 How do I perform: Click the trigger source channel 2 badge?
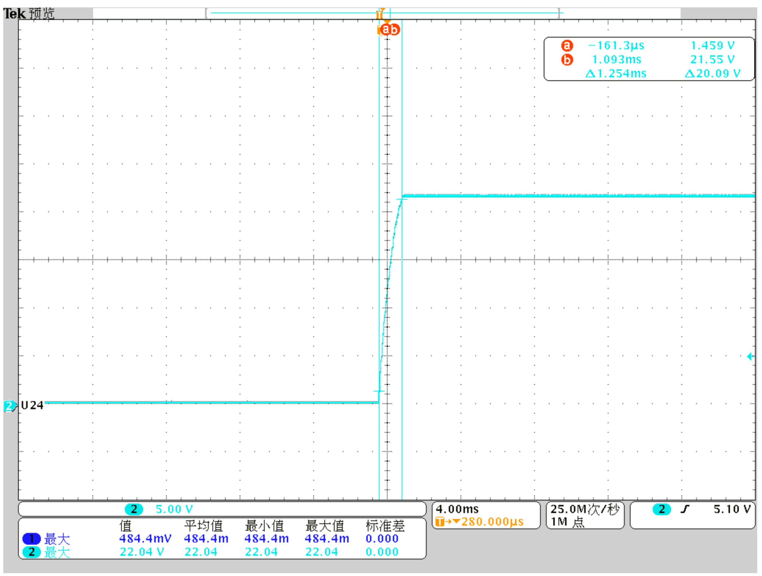pos(662,509)
